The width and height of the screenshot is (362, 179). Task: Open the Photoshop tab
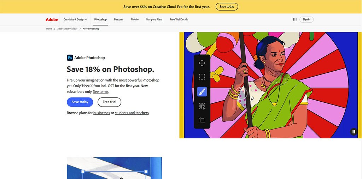tap(100, 20)
